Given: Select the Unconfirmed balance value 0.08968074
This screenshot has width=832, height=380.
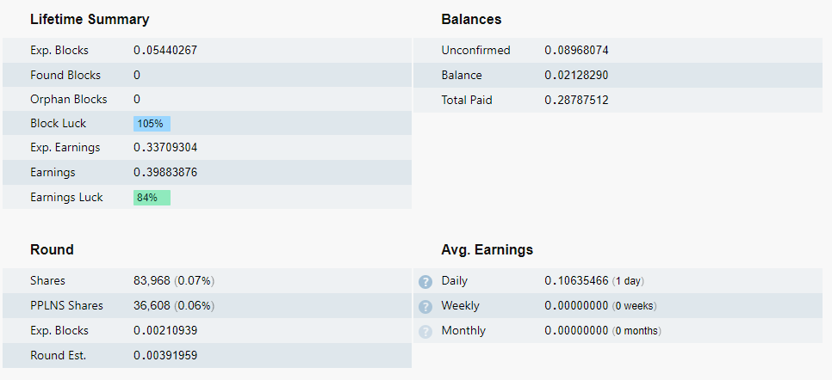Looking at the screenshot, I should [576, 51].
